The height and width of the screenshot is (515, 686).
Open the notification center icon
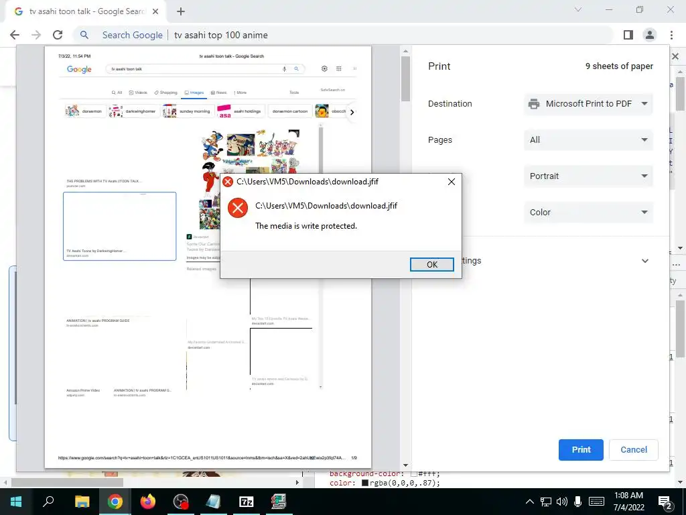coord(665,502)
